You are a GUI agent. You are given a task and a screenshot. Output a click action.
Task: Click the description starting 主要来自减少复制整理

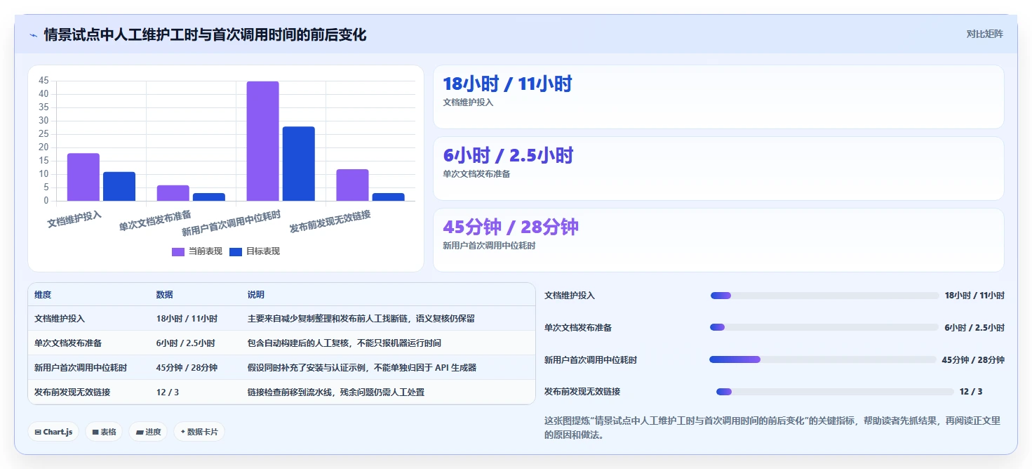click(361, 319)
